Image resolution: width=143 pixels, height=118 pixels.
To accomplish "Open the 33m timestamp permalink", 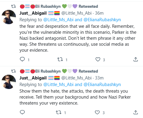I will click(99, 78).
